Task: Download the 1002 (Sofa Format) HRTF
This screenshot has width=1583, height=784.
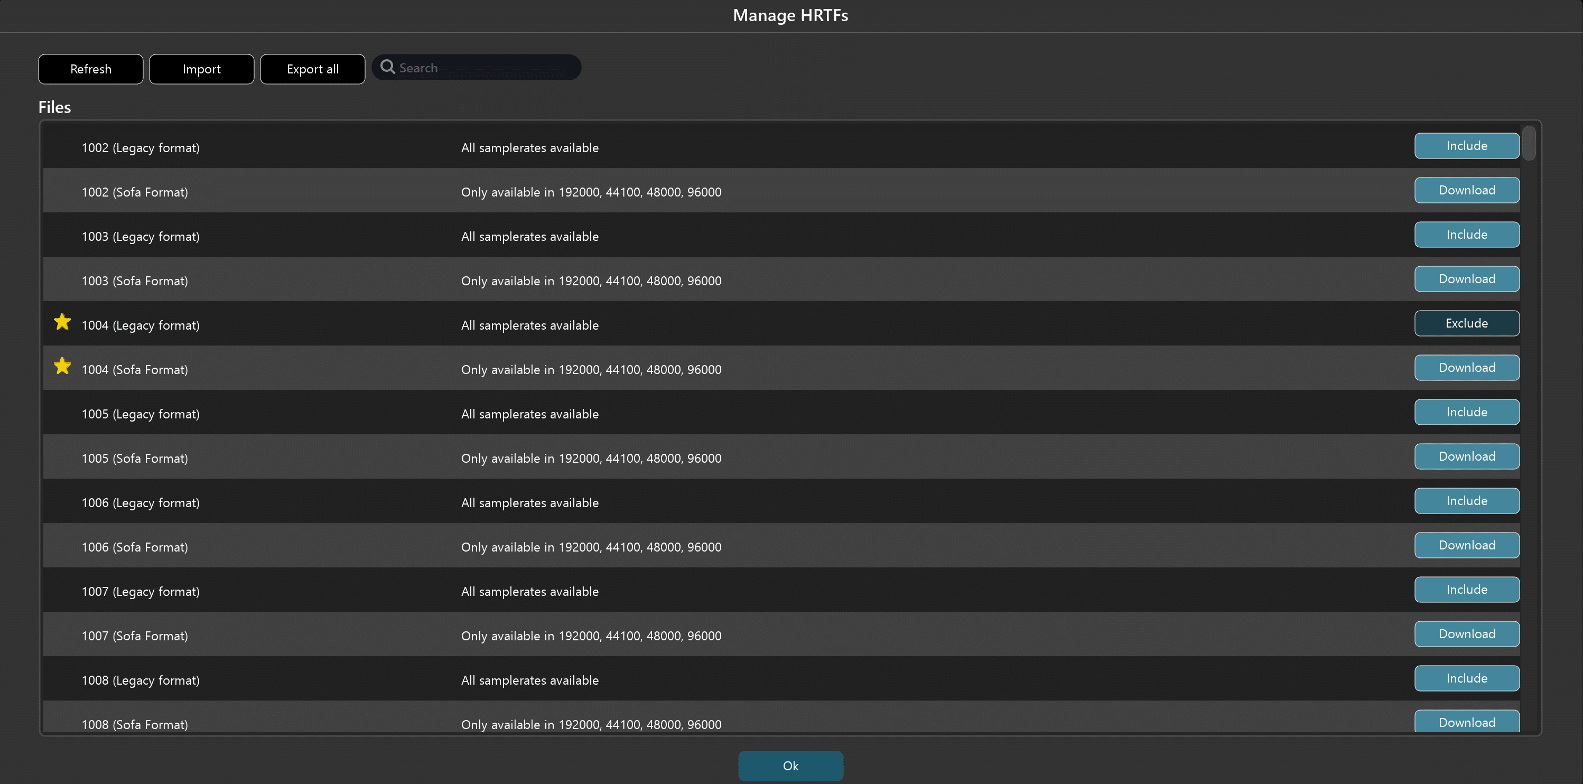Action: click(1467, 190)
